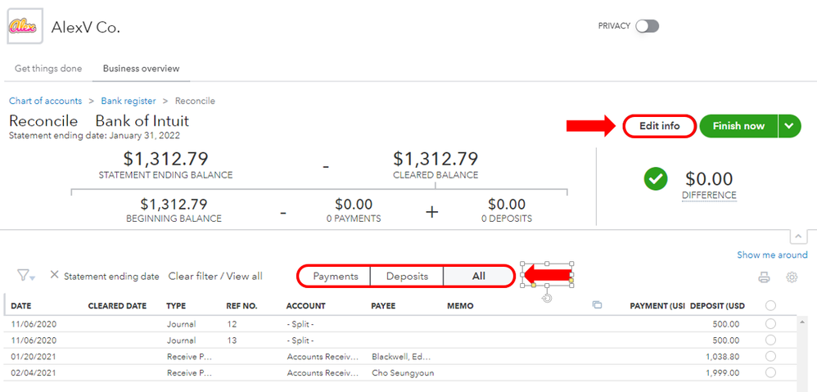Screen dimensions: 817x392
Task: Collapse the summary panel with chevron
Action: tap(798, 237)
